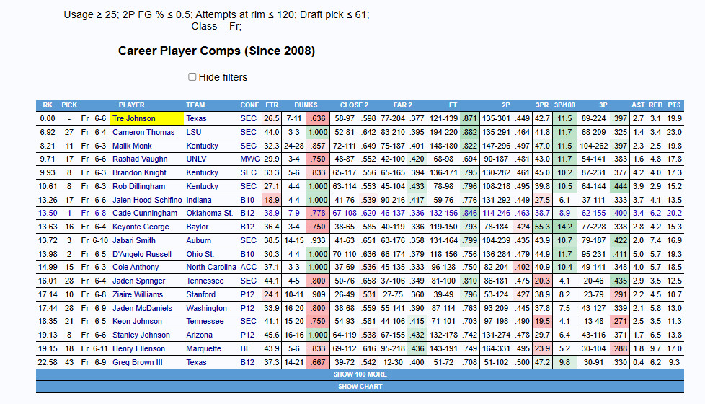This screenshot has width=705, height=404.
Task: Open the Show Chart bar
Action: (x=360, y=387)
